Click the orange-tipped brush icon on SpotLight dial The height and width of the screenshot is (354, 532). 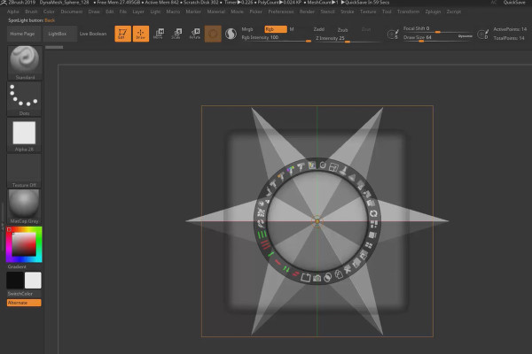point(280,176)
